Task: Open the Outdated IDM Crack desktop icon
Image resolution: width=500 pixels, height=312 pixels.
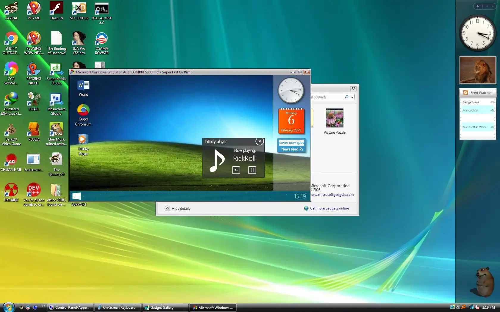Action: [x=11, y=104]
